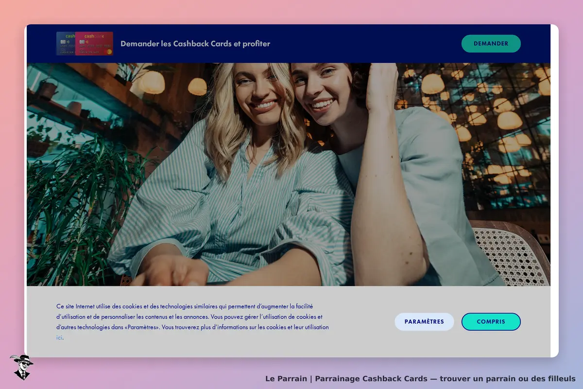Click the Le Parrain mafia mascot logo
583x389 pixels.
(x=21, y=367)
